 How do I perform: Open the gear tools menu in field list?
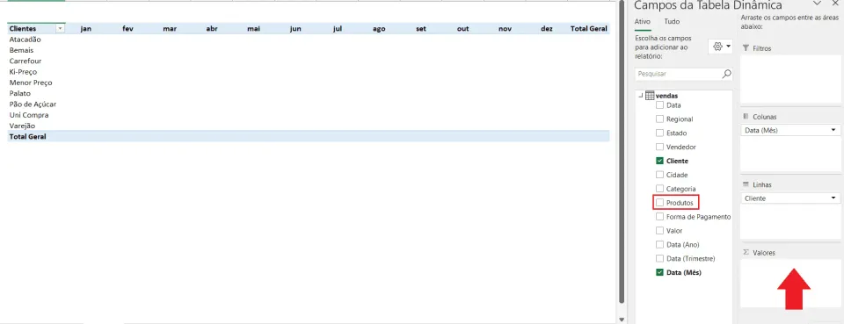[x=721, y=47]
